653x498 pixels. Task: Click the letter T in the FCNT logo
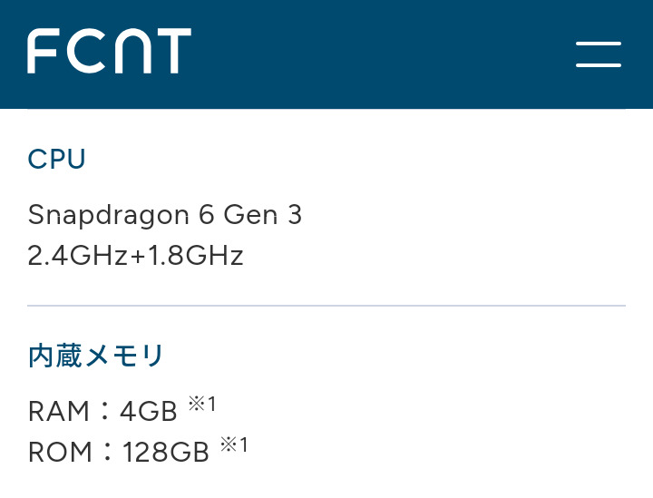[x=173, y=51]
